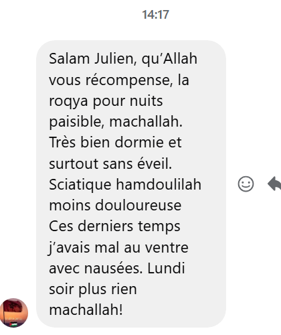Click the 'paisible, machallah.' line
This screenshot has width=281, height=335.
[116, 122]
